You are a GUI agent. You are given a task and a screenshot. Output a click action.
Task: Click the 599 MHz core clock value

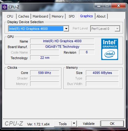point(45,73)
